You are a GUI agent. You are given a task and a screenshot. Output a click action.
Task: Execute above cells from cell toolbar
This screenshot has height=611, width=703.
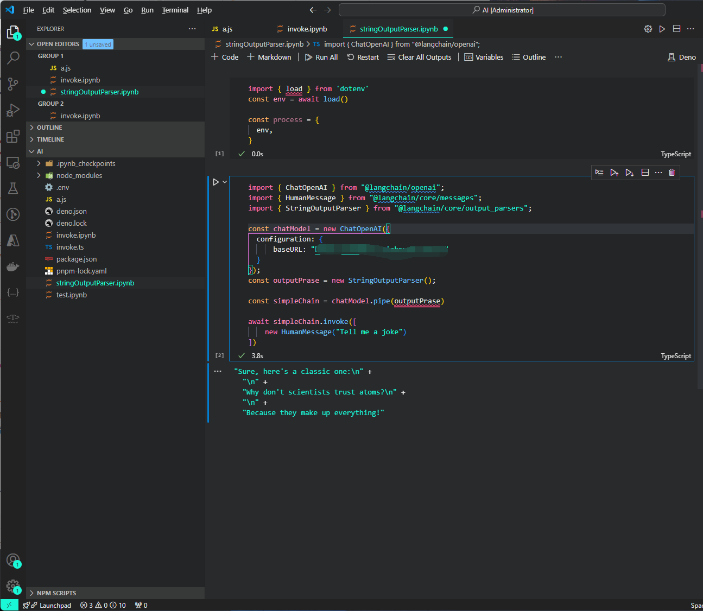click(x=614, y=172)
